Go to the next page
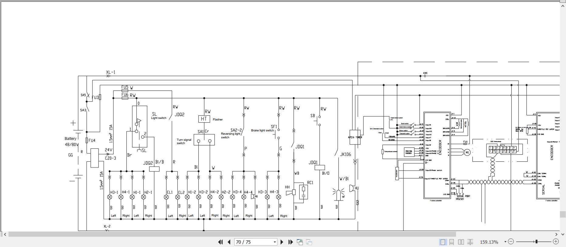Screen dimensions: 566x247 pyautogui.click(x=282, y=242)
